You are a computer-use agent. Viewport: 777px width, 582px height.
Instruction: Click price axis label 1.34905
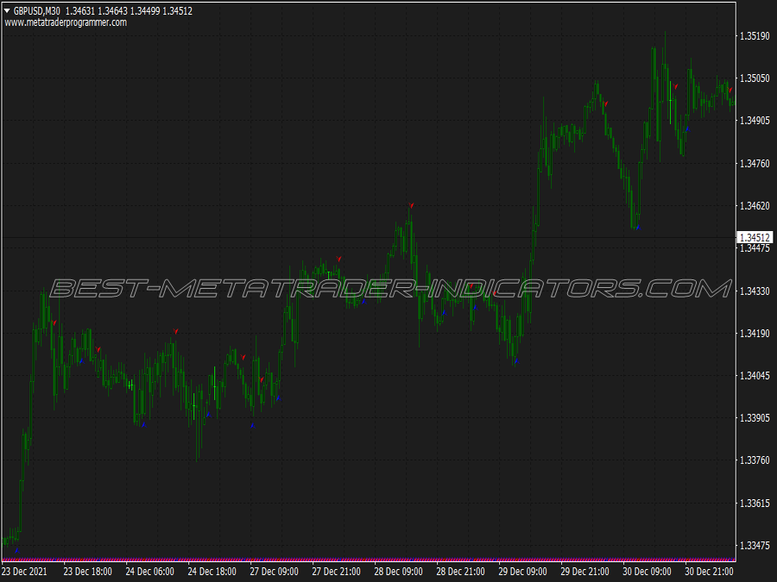755,120
